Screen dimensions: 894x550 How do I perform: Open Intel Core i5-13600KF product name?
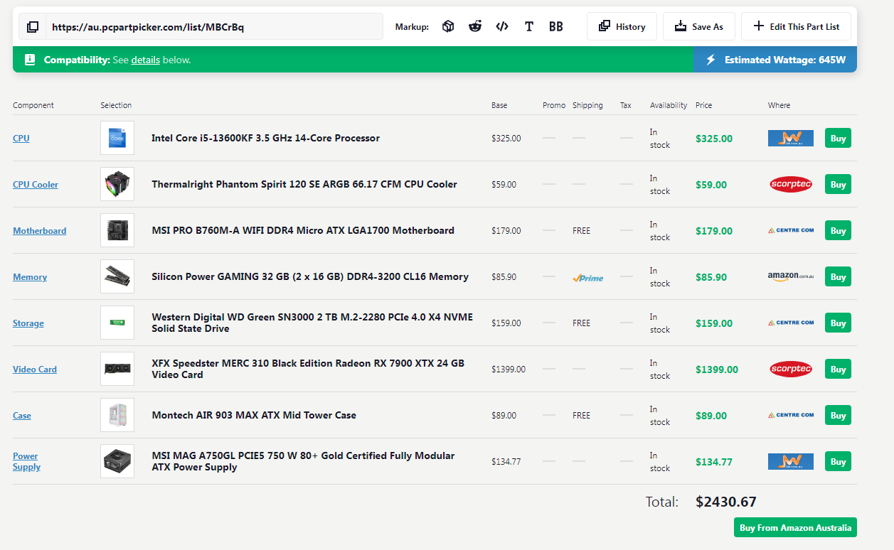[265, 138]
